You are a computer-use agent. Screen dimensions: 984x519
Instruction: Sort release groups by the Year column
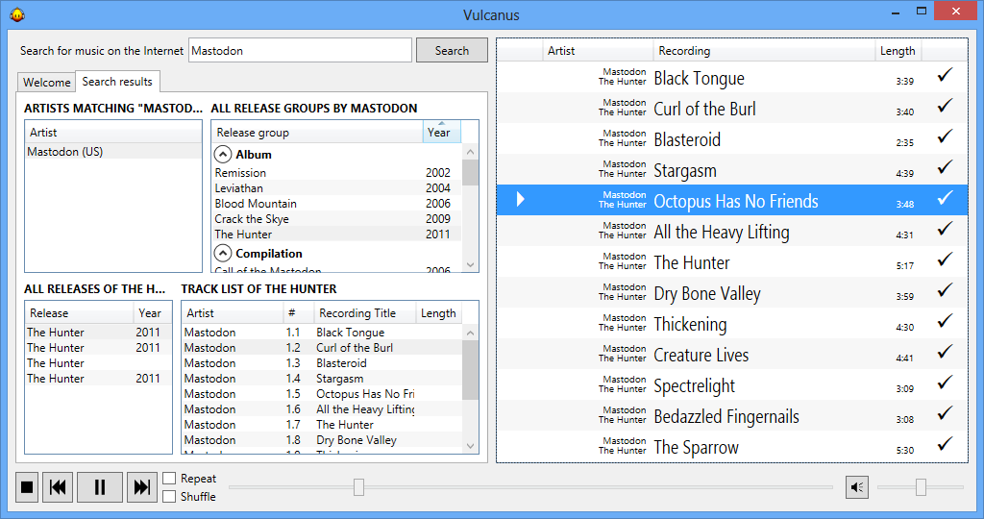442,133
